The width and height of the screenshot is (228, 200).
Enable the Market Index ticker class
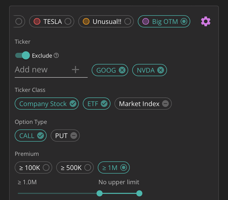[x=143, y=104]
